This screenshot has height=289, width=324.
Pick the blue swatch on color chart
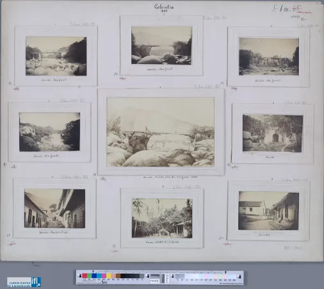[94, 276]
